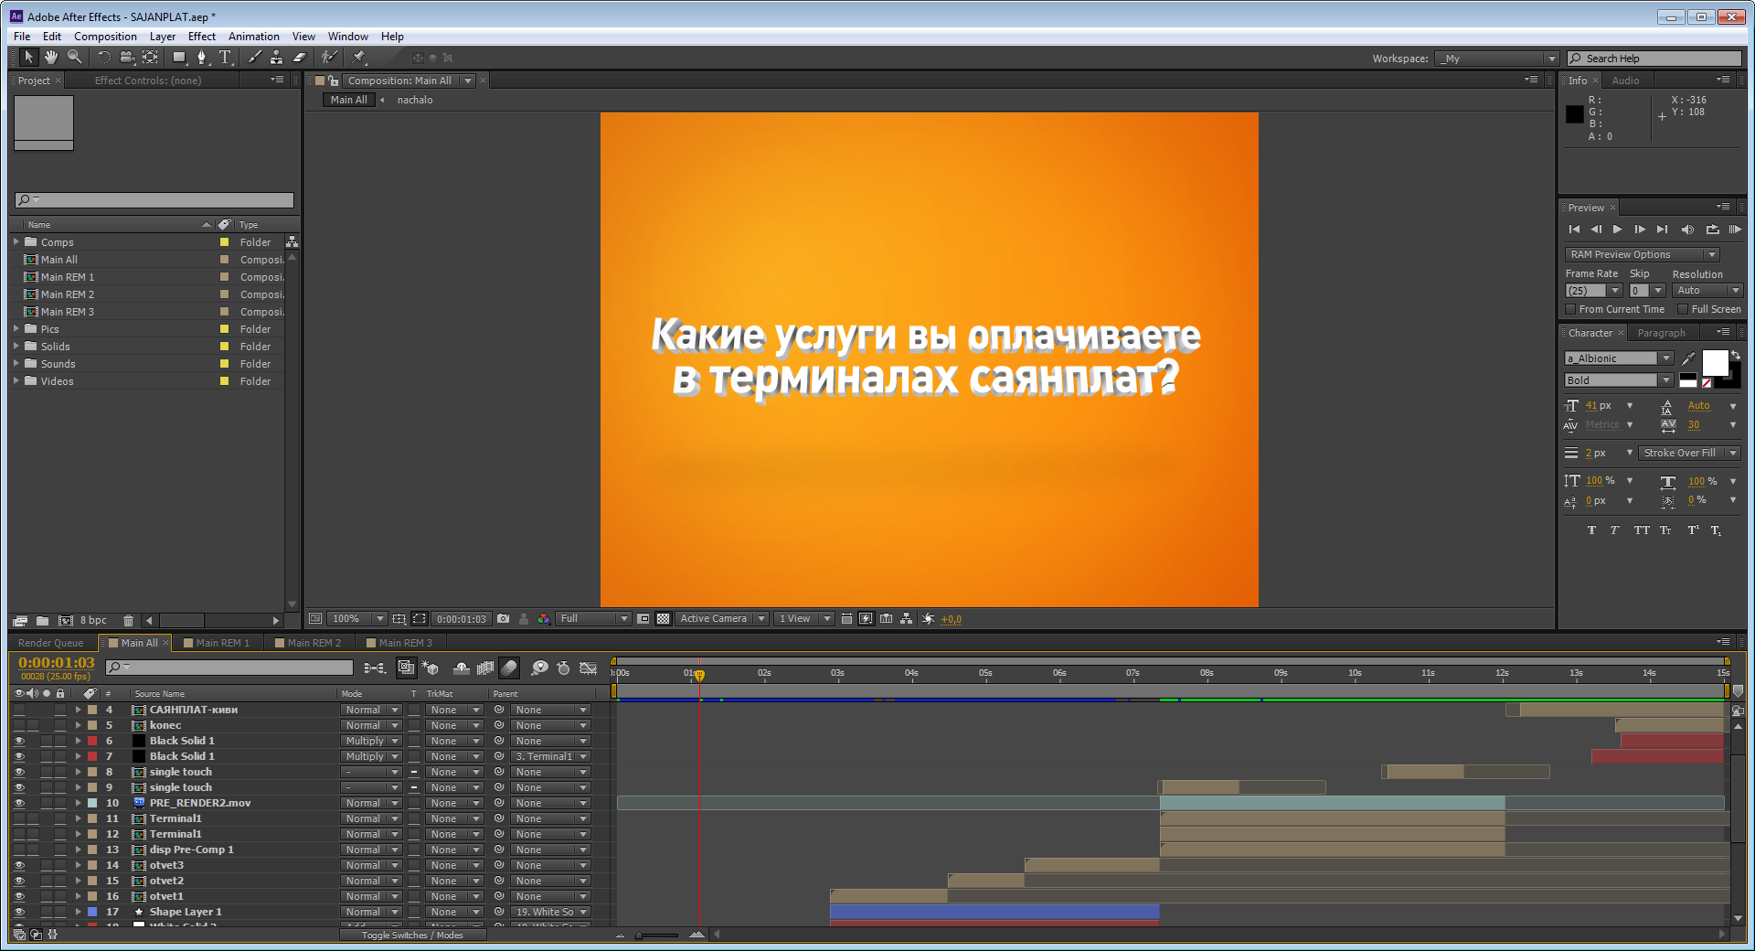The height and width of the screenshot is (951, 1755).
Task: Open the Graph Editor in the timeline
Action: coord(588,668)
